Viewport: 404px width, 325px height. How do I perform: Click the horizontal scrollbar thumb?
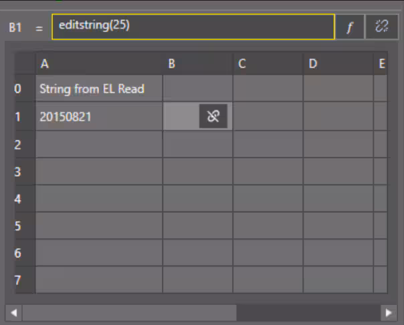click(x=129, y=313)
